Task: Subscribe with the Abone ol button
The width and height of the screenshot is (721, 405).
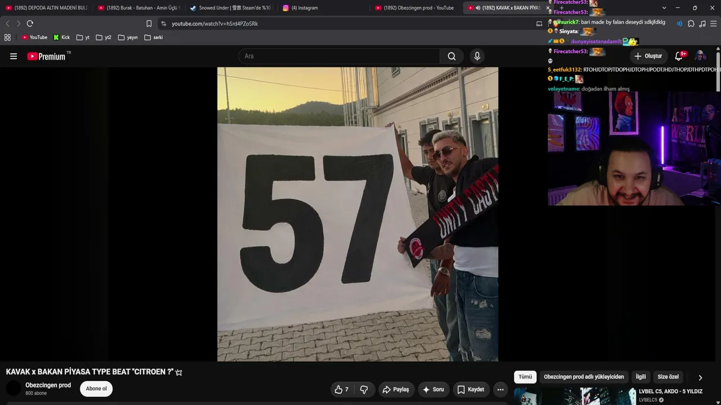Action: [96, 389]
